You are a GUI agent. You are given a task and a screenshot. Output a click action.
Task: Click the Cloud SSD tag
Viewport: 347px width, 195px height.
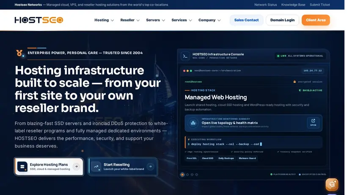(x=208, y=158)
